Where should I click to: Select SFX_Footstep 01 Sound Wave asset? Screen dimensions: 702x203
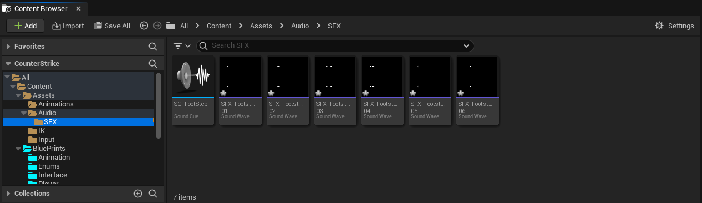tap(241, 90)
